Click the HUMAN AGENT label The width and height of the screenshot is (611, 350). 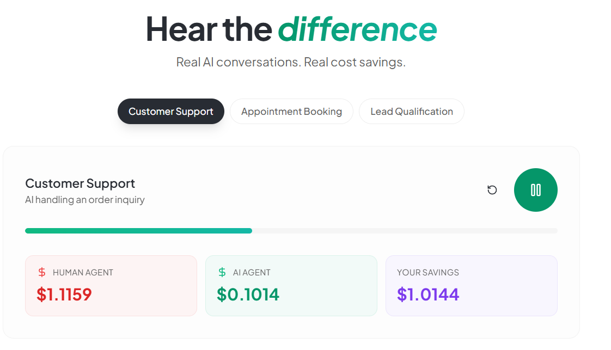pyautogui.click(x=83, y=273)
